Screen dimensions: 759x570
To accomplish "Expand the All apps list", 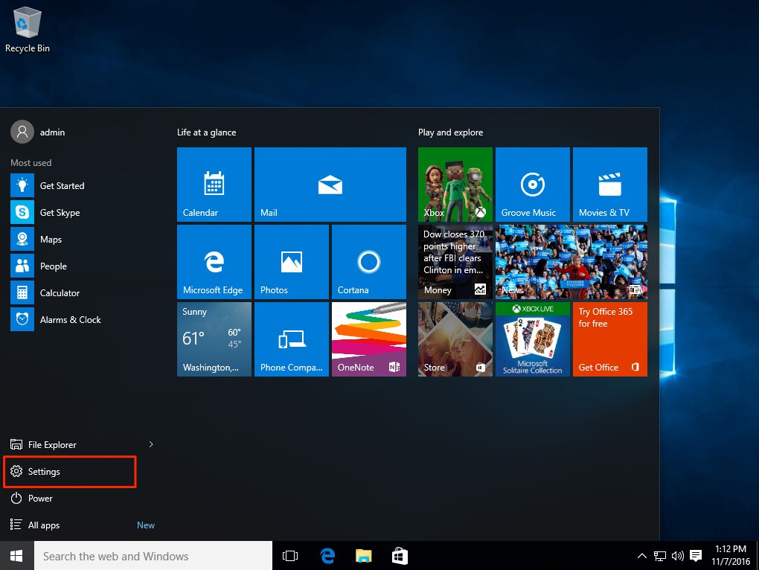I will pyautogui.click(x=44, y=525).
